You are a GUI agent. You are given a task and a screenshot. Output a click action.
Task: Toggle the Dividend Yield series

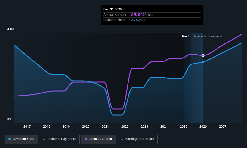(21, 139)
